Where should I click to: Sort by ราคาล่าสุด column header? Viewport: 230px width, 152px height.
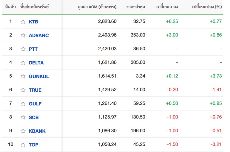tap(136, 7)
